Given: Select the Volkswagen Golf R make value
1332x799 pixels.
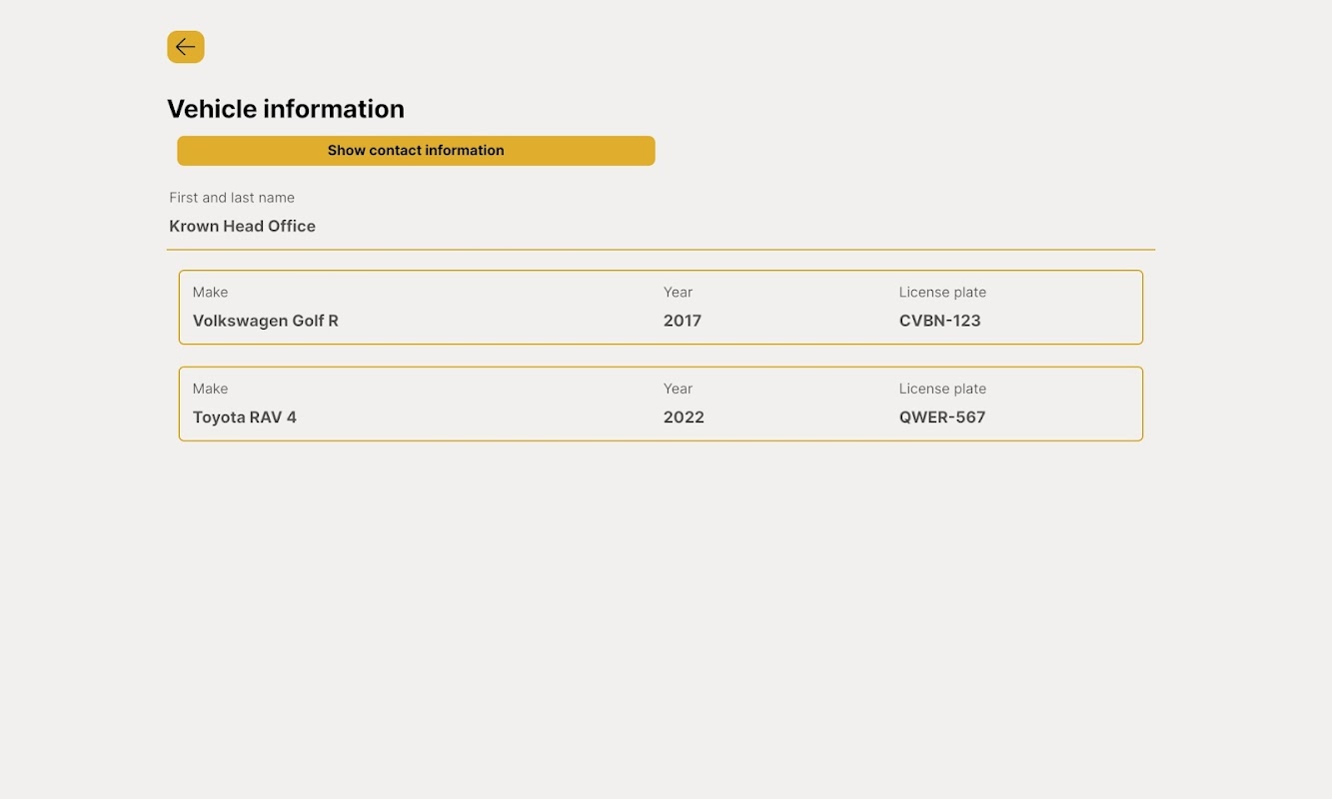Looking at the screenshot, I should [x=266, y=321].
